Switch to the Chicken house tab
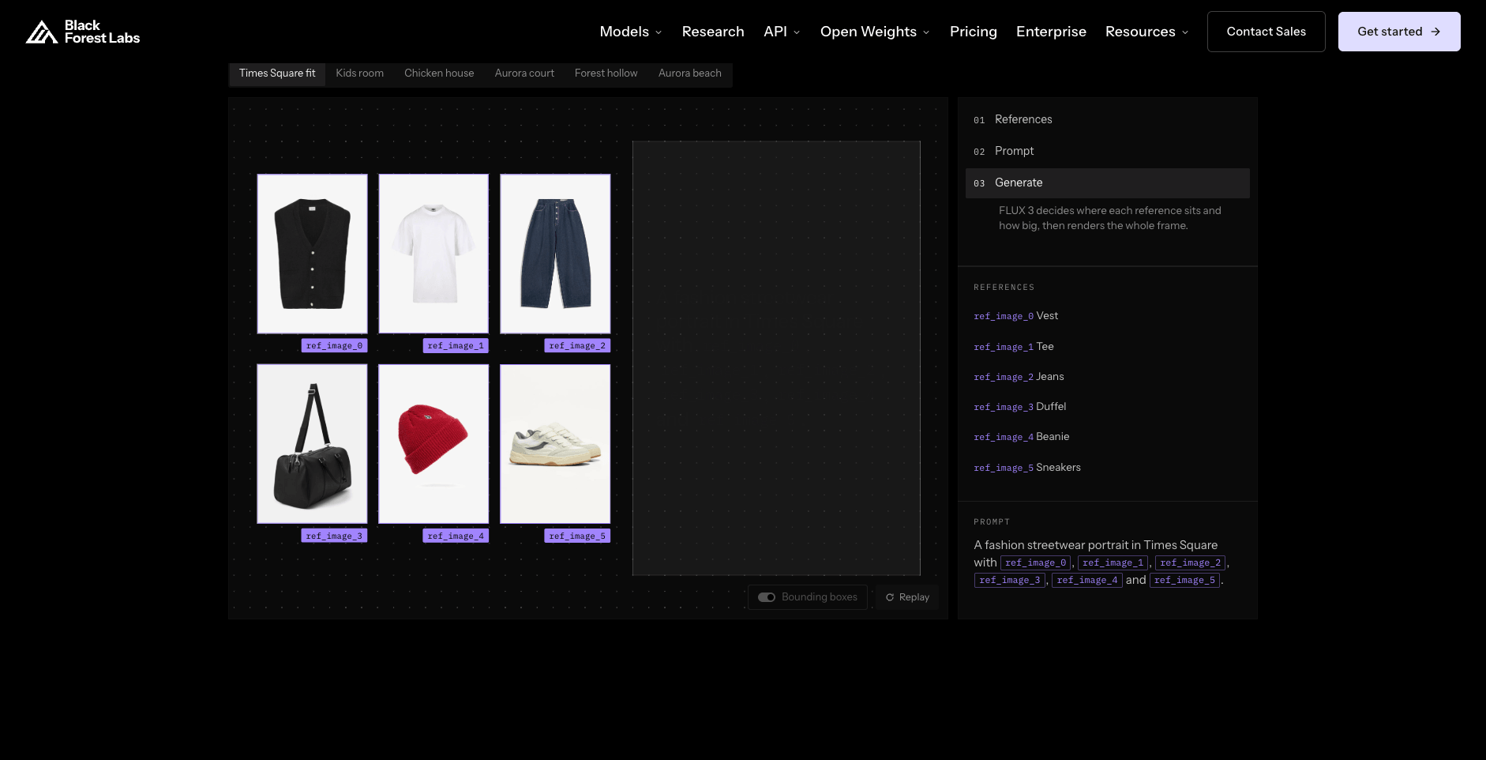 click(x=439, y=73)
